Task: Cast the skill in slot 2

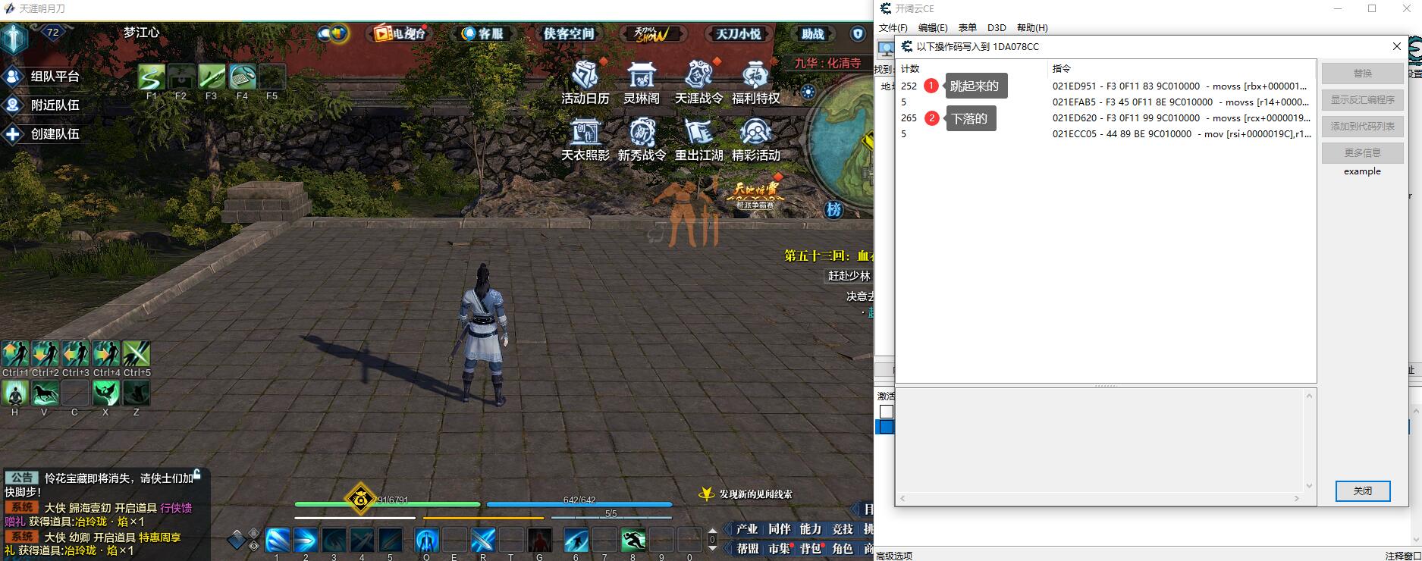Action: [305, 541]
